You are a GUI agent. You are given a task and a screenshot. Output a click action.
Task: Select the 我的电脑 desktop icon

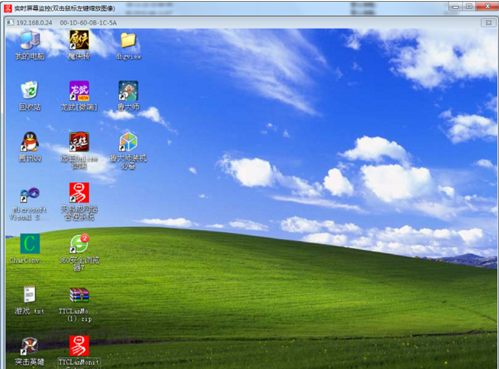[30, 45]
